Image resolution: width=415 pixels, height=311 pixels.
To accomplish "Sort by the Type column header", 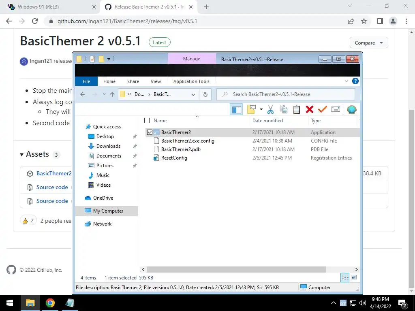I will click(316, 121).
